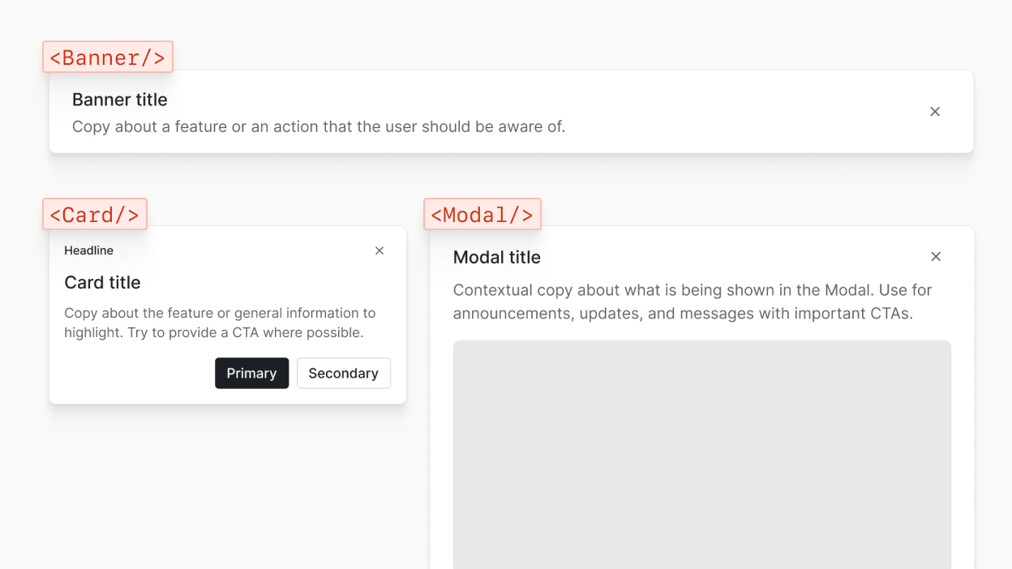Click the <Modal/> component tag

pyautogui.click(x=482, y=214)
